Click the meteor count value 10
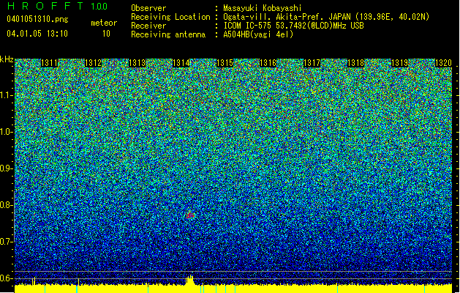The width and height of the screenshot is (460, 293). (x=106, y=34)
